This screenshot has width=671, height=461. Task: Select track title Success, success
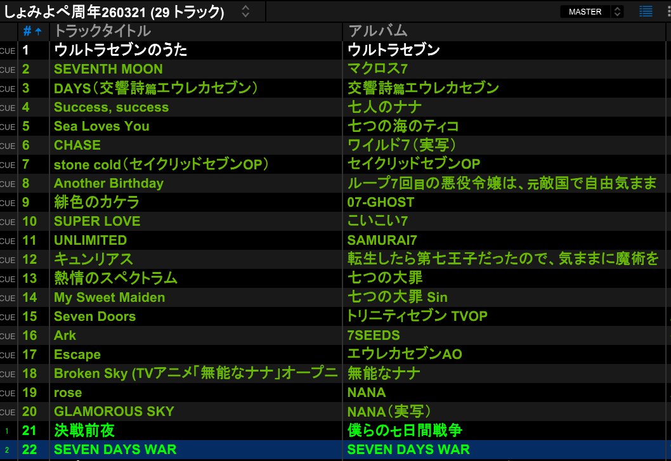[x=111, y=107]
